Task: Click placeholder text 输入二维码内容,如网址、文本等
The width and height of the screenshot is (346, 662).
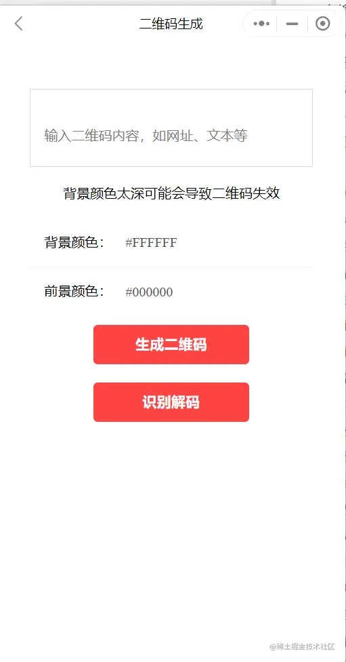Action: pos(146,136)
